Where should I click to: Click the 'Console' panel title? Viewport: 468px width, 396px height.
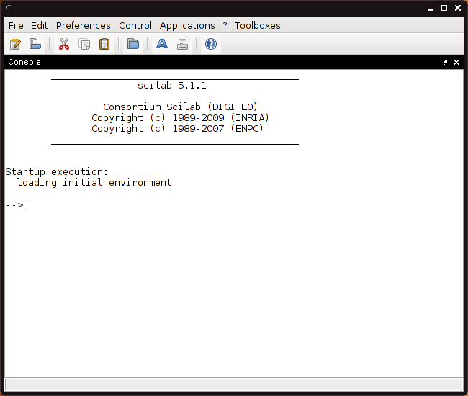(24, 62)
